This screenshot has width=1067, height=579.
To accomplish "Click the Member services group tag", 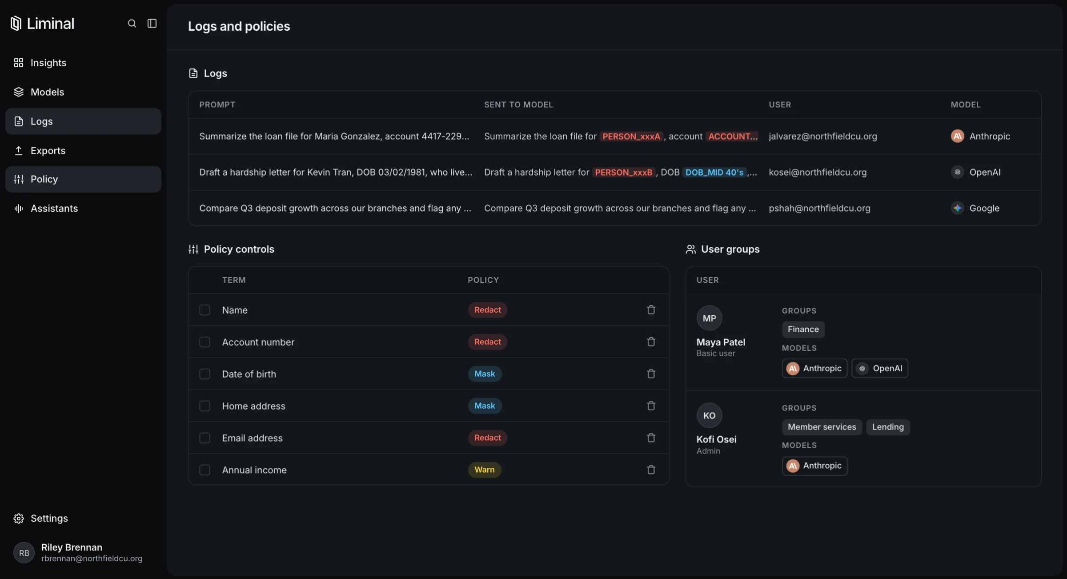I will 822,427.
